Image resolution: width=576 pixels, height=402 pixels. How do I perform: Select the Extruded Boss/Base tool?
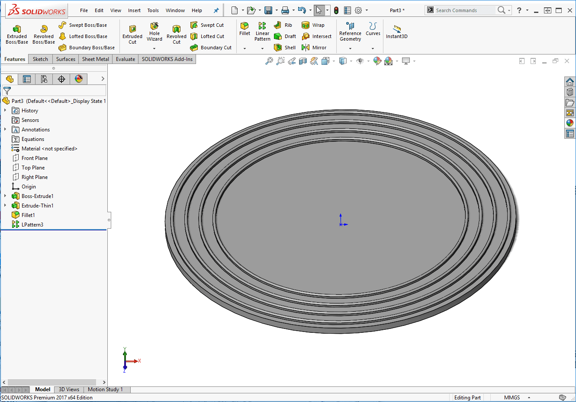click(17, 34)
